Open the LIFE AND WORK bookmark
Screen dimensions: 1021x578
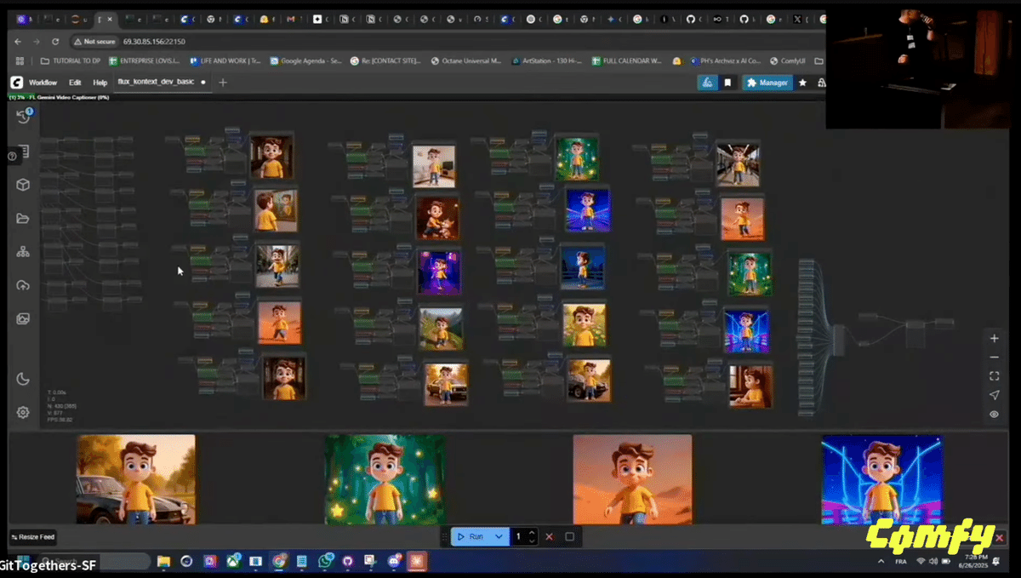click(225, 61)
